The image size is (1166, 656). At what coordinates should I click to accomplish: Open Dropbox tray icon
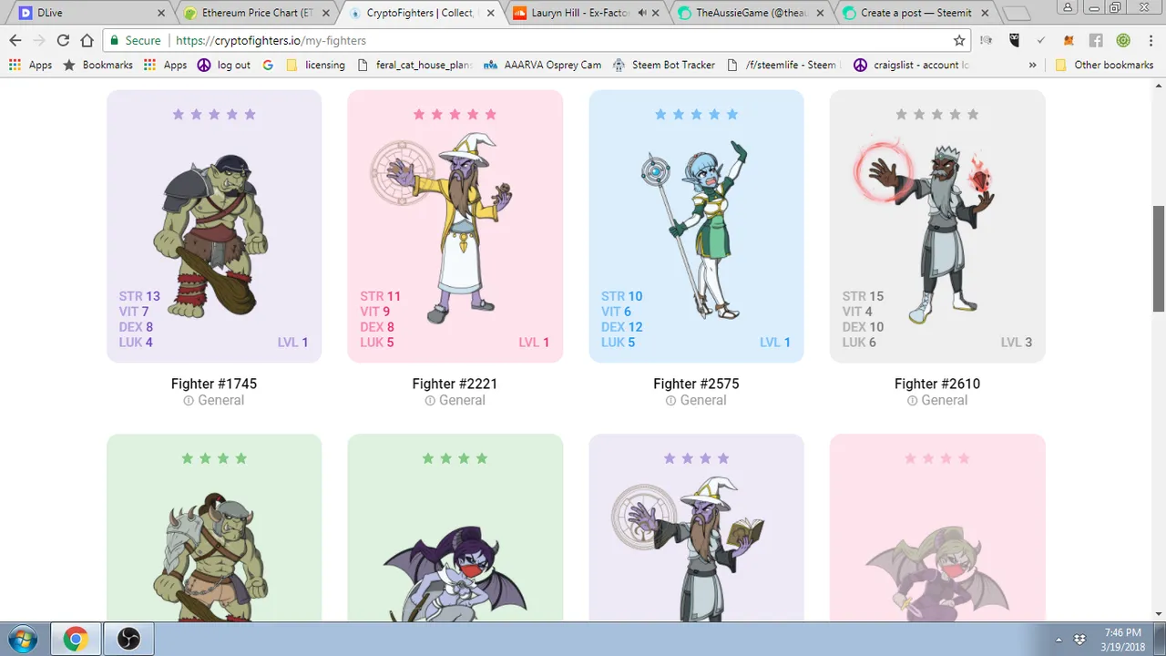pos(1079,639)
